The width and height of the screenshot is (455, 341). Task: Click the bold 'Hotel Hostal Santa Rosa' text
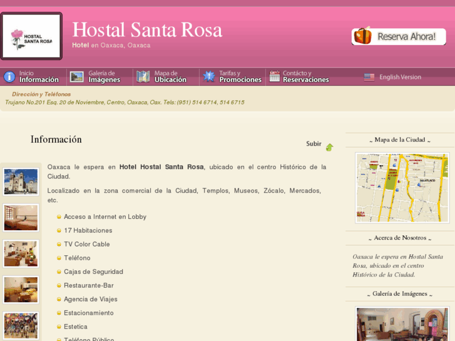tap(161, 167)
